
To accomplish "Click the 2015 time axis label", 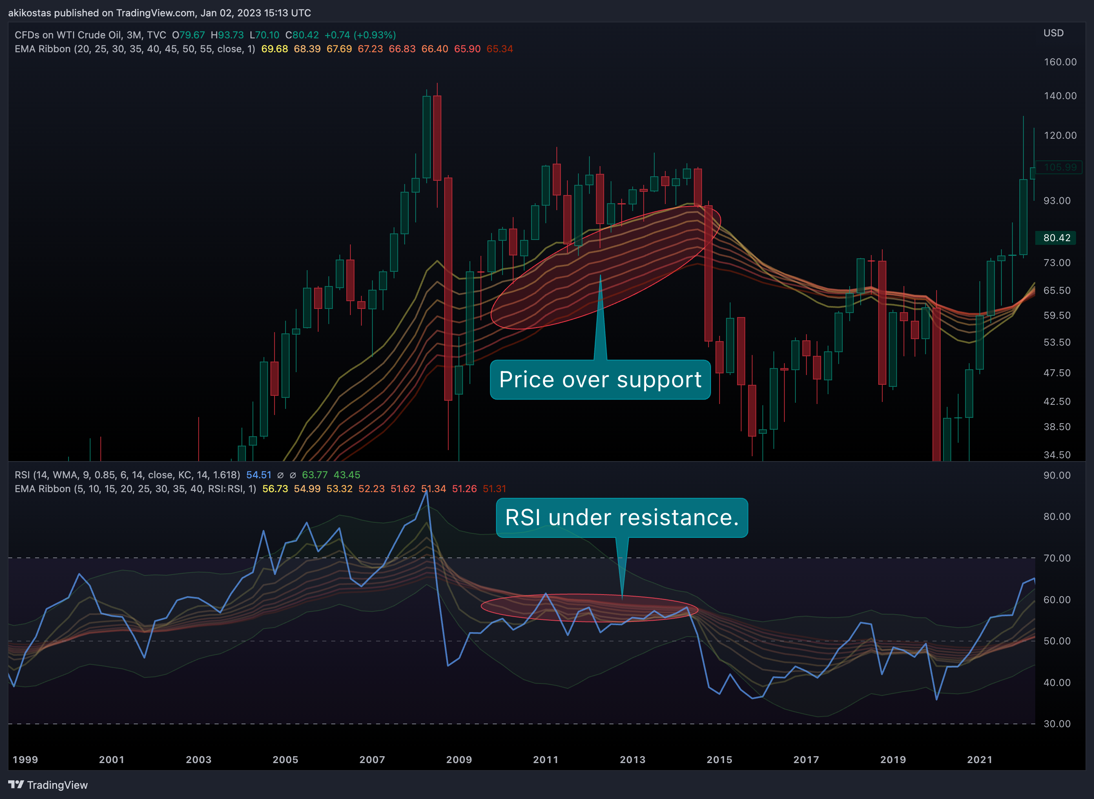I will 720,759.
